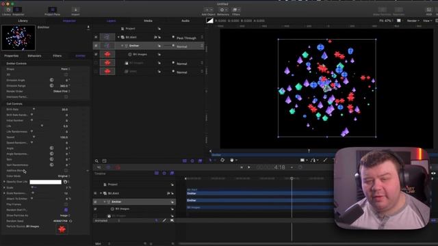Open the Behaviors toolbar gear icon
Viewport: 438px width, 246px height.
[222, 10]
